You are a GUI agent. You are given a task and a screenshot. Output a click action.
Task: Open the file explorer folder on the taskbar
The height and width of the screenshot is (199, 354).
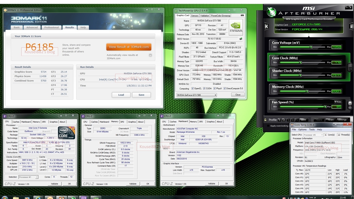click(x=16, y=198)
